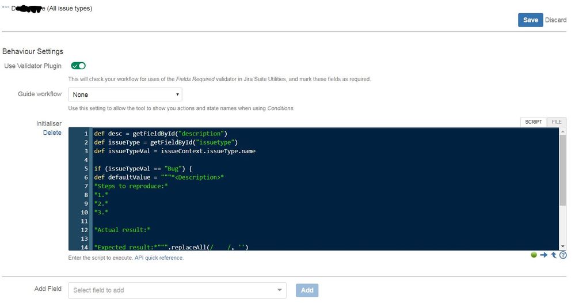The height and width of the screenshot is (303, 575).
Task: Click the Expected result replaceAll code line
Action: pos(172,247)
